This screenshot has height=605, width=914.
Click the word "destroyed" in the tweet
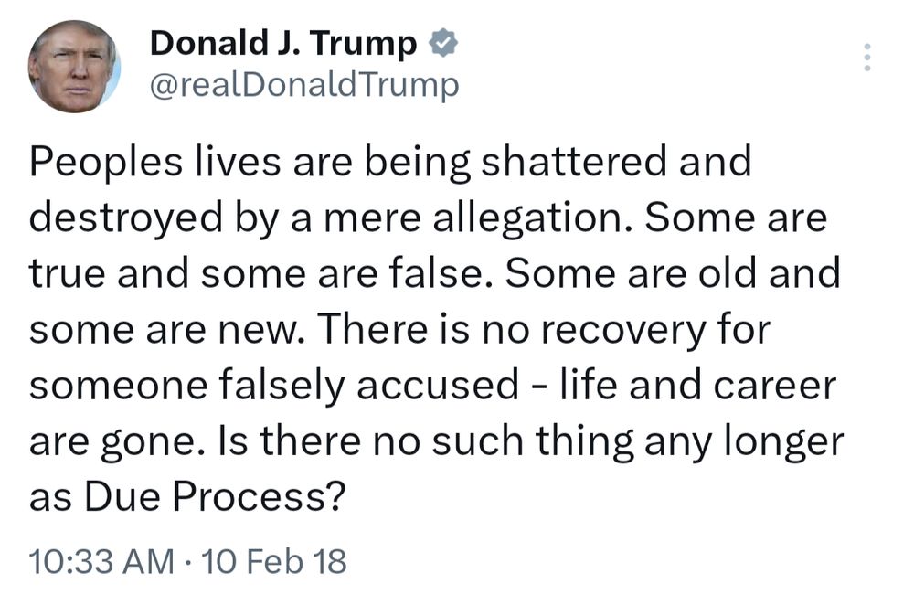(126, 218)
